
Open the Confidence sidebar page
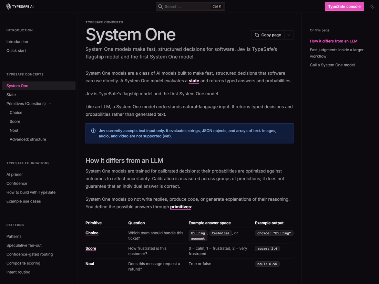(17, 183)
